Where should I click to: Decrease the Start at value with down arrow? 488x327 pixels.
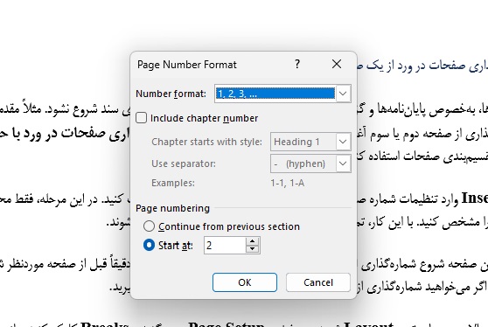tap(253, 249)
